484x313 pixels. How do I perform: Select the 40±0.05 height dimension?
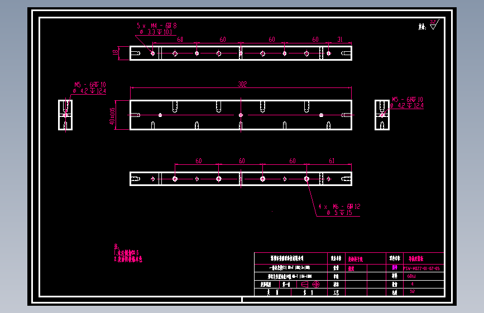(112, 116)
